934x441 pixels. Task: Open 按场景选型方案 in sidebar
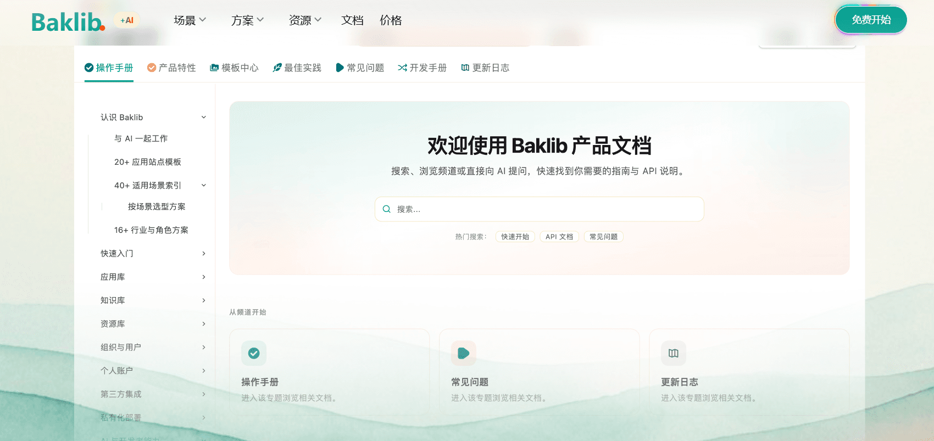coord(157,206)
